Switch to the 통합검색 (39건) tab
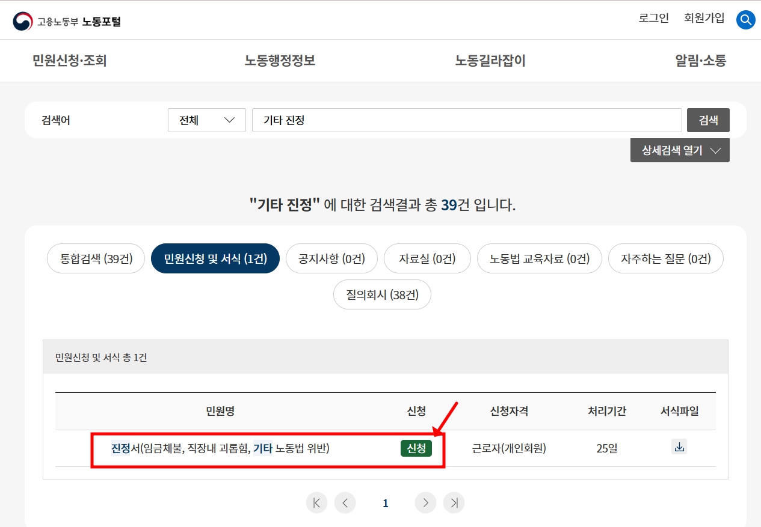 point(95,258)
